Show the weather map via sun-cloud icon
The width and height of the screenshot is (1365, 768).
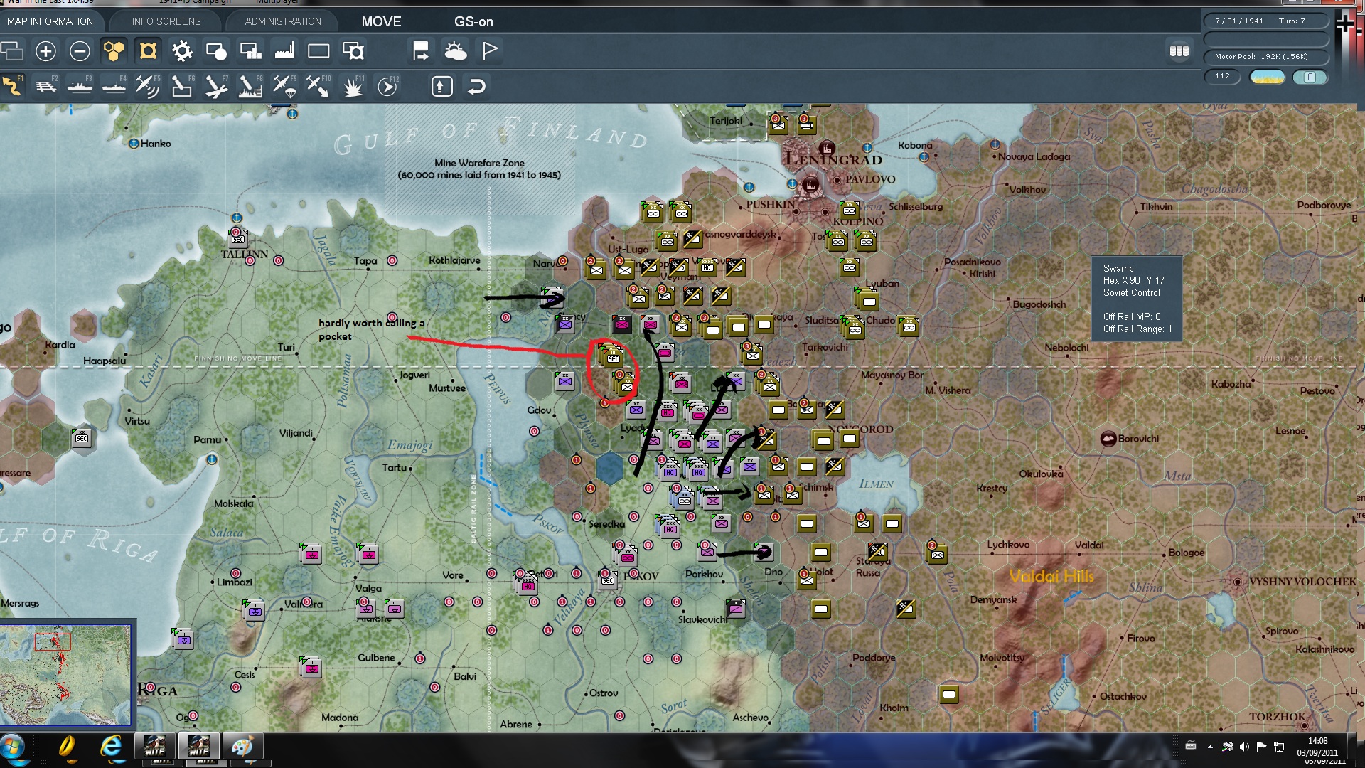pos(455,51)
